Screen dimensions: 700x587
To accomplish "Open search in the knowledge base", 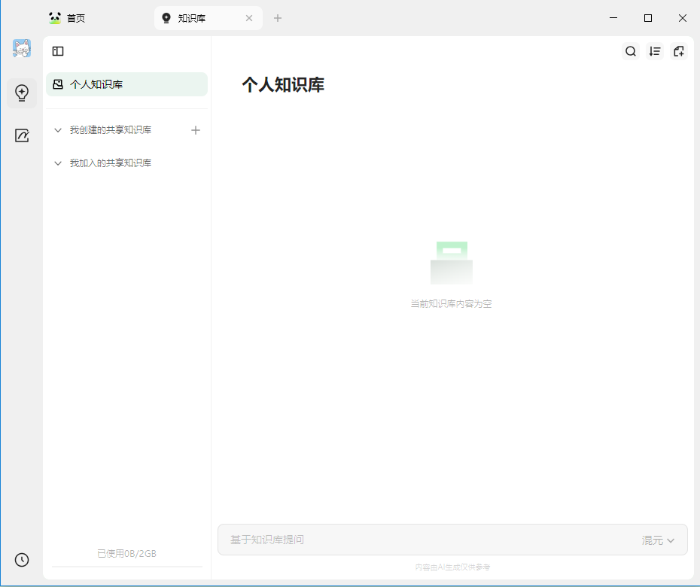I will click(631, 51).
